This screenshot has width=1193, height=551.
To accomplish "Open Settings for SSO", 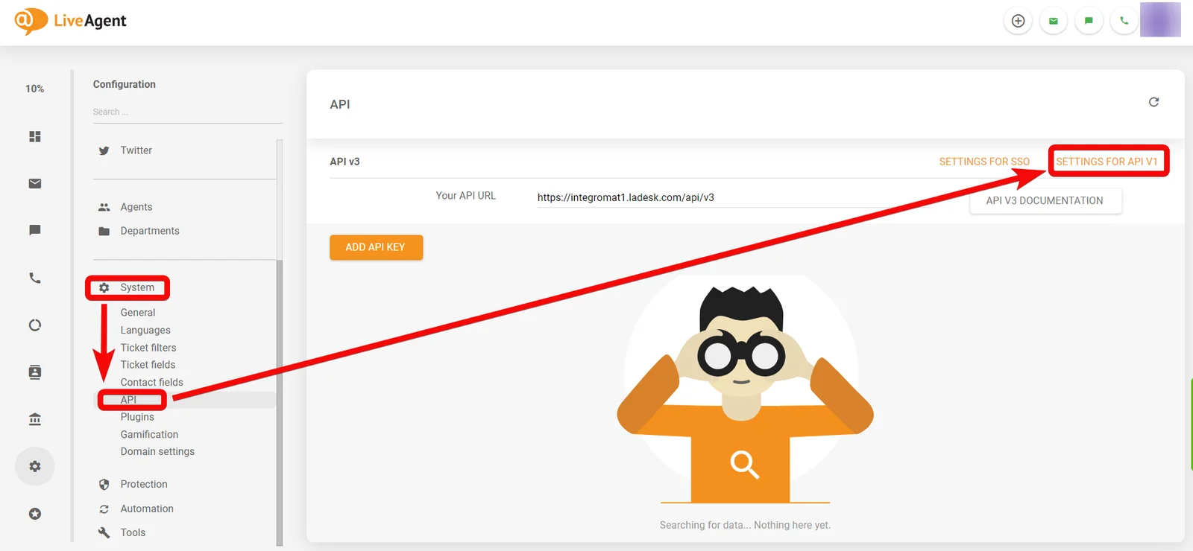I will [984, 162].
